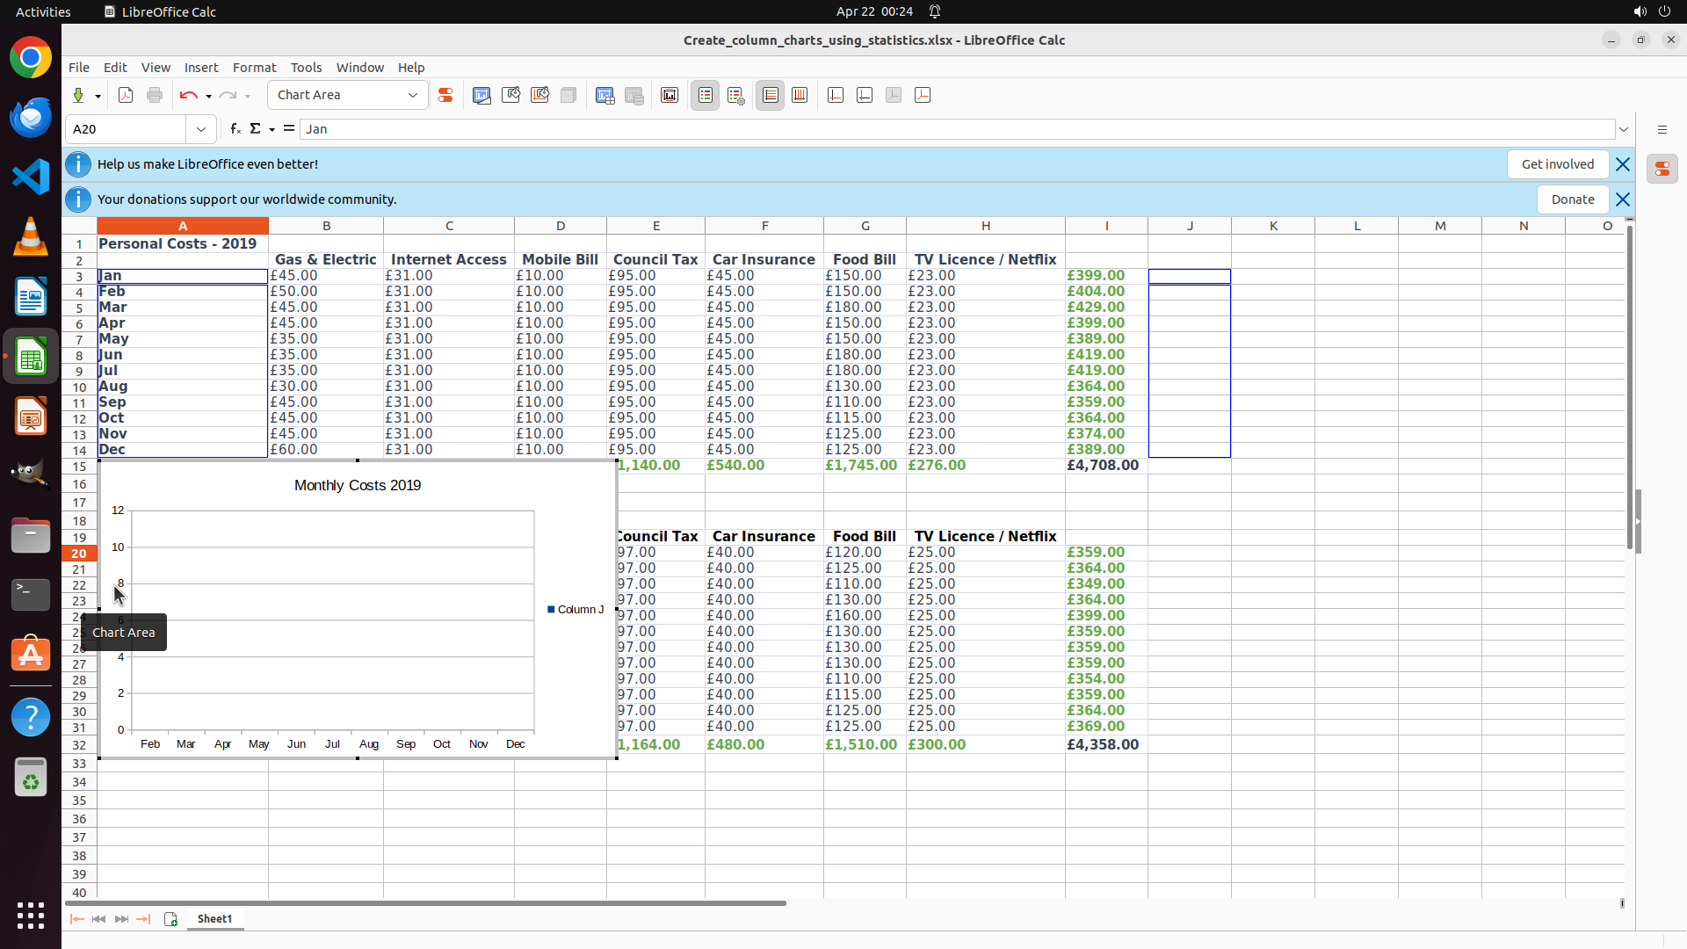The height and width of the screenshot is (949, 1687).
Task: Click the Format Selection icon
Action: (x=445, y=96)
